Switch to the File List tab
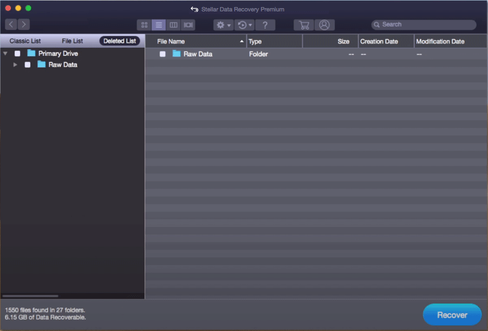488x331 pixels. (x=72, y=41)
